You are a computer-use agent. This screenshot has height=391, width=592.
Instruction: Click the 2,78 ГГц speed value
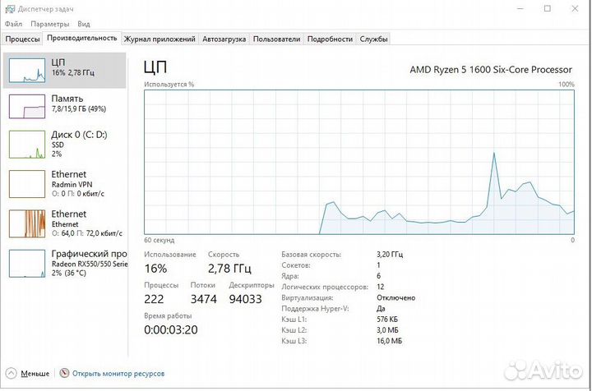point(229,269)
